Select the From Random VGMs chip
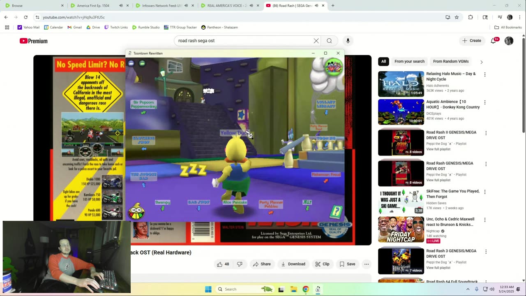The image size is (526, 296). tap(451, 61)
